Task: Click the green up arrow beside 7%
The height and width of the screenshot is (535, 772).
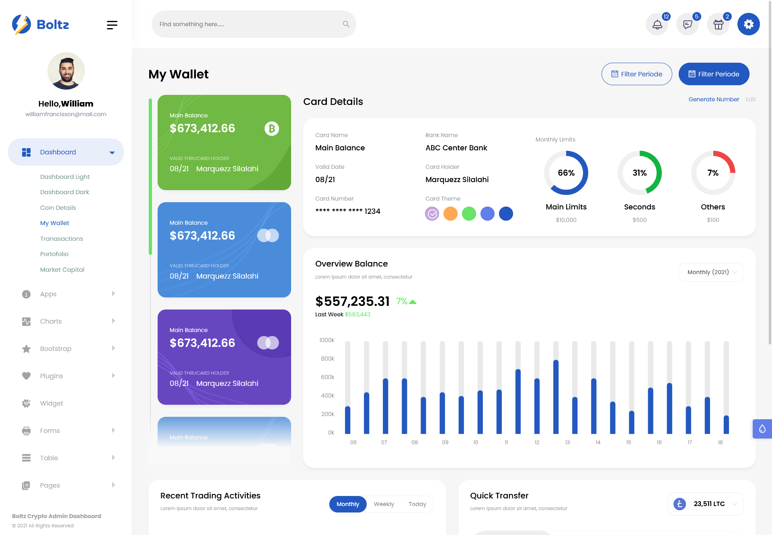Action: coord(413,302)
